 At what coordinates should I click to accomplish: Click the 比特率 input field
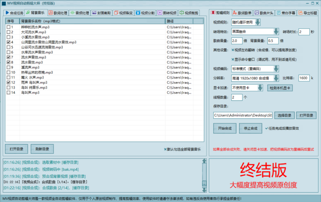pos(304,78)
